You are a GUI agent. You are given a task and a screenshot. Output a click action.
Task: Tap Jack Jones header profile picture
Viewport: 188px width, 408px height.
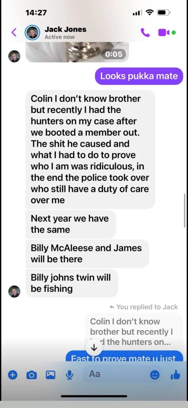(32, 33)
